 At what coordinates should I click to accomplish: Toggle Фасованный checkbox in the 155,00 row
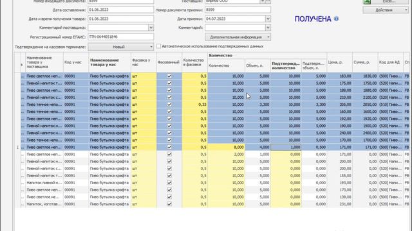[169, 175]
